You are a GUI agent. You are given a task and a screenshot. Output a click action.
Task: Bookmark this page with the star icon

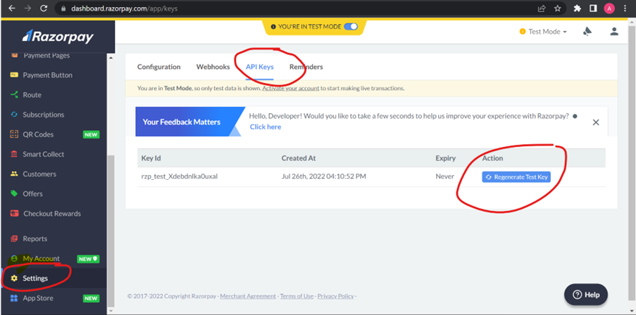558,8
